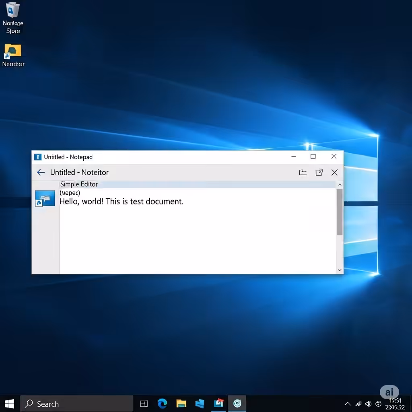Click the pop-out window icon
Image resolution: width=412 pixels, height=412 pixels.
click(x=319, y=172)
